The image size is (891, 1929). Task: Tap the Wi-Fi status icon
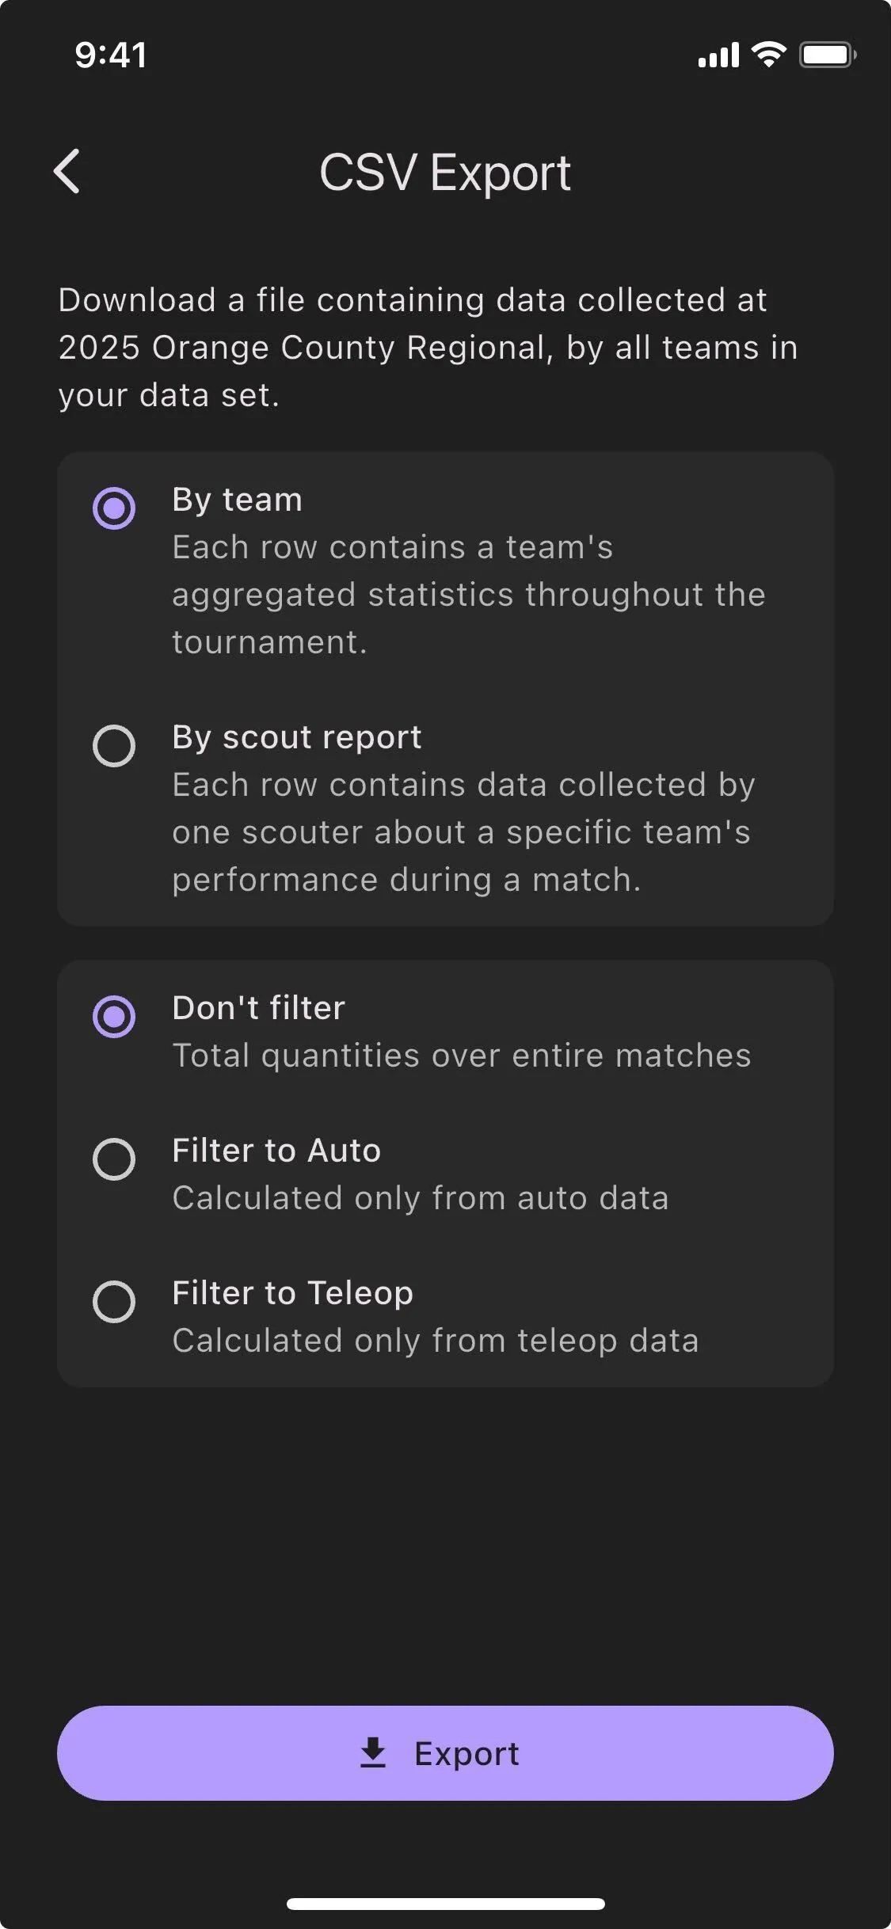[x=768, y=55]
